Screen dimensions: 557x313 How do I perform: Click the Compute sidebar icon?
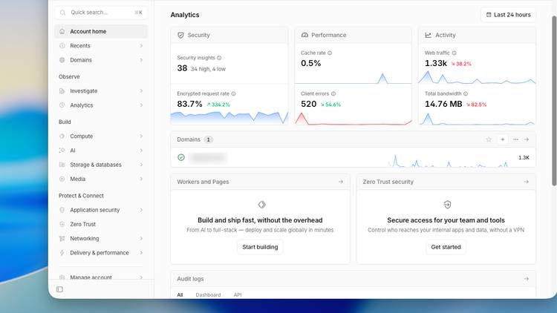(62, 136)
